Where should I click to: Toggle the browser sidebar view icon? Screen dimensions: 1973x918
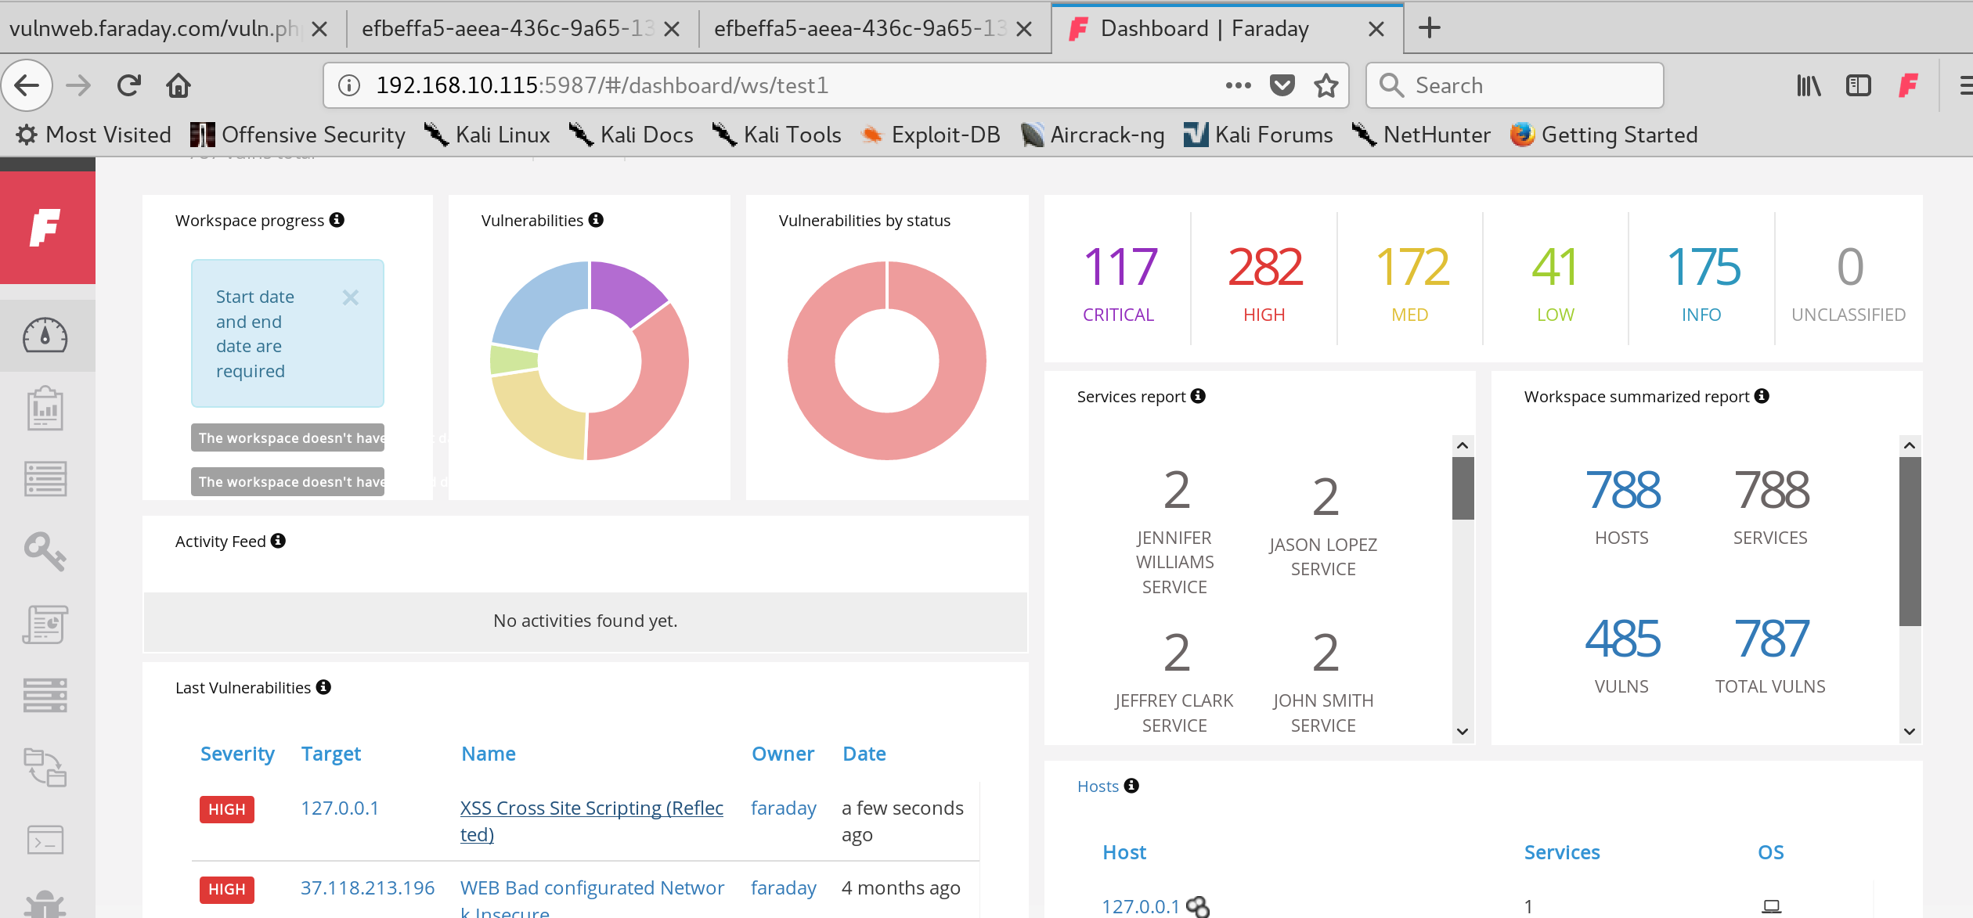[1858, 85]
